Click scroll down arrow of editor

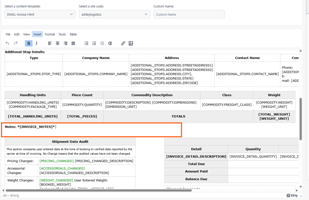coord(301,187)
